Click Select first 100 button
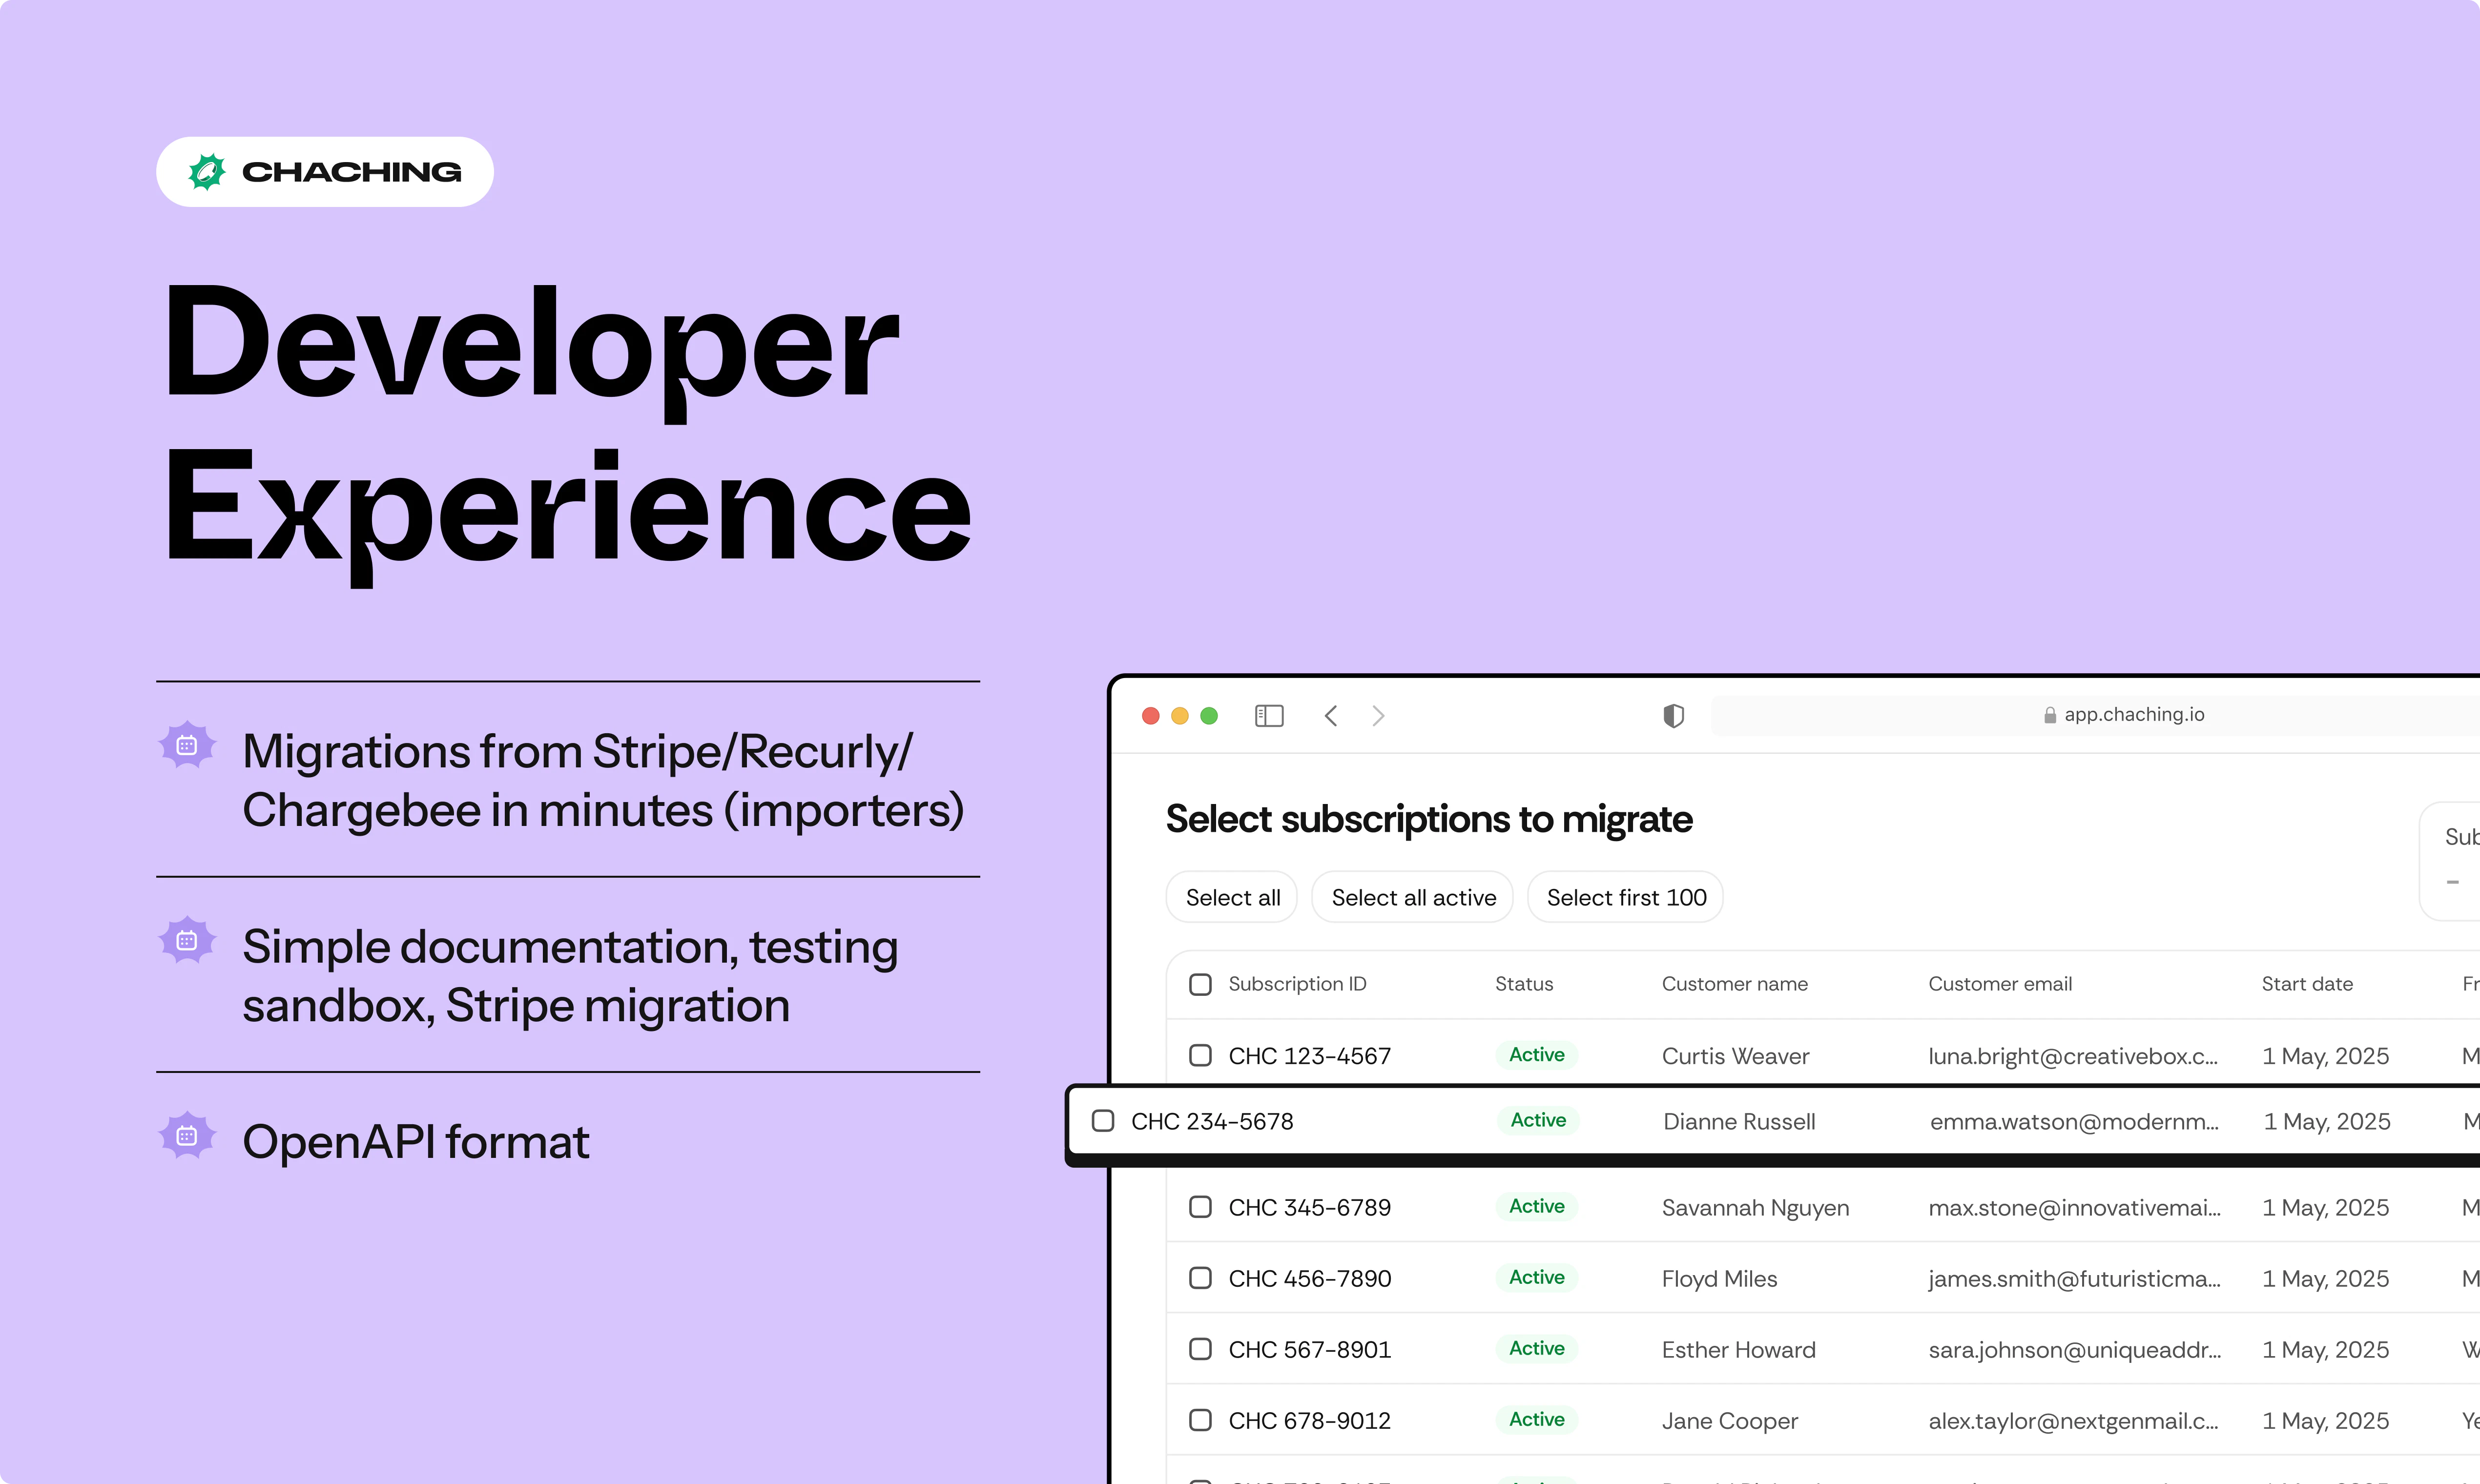The height and width of the screenshot is (1484, 2480). point(1625,898)
